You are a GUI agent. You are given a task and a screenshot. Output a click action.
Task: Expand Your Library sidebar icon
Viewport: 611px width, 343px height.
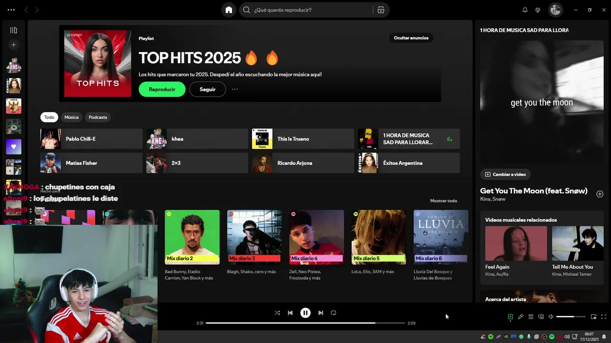click(13, 30)
